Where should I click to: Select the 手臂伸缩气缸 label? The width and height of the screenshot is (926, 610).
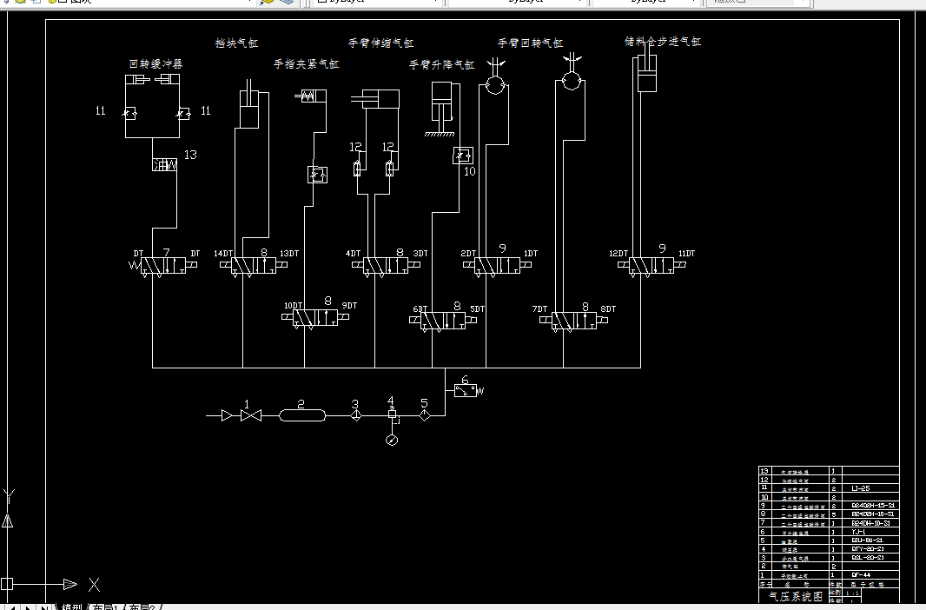pyautogui.click(x=380, y=43)
